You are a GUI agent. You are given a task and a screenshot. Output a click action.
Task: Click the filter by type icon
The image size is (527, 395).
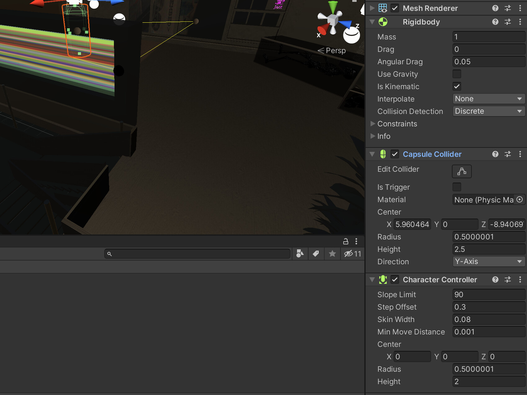[300, 254]
